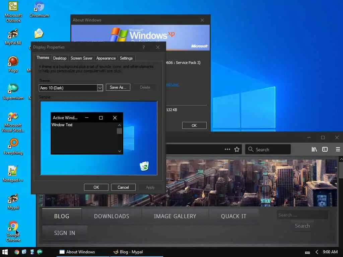Switch to About Windows taskbar button
This screenshot has width=343, height=257.
83,252
